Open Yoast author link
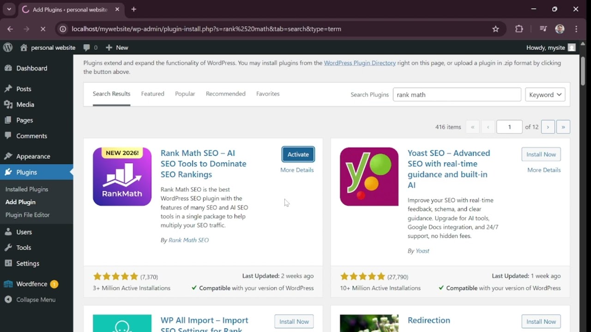The image size is (591, 332). point(422,251)
